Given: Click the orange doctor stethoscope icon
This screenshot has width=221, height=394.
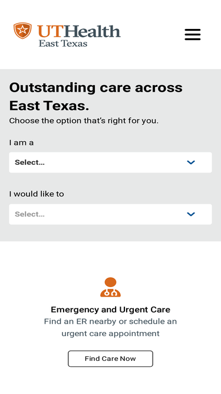Looking at the screenshot, I should (111, 287).
